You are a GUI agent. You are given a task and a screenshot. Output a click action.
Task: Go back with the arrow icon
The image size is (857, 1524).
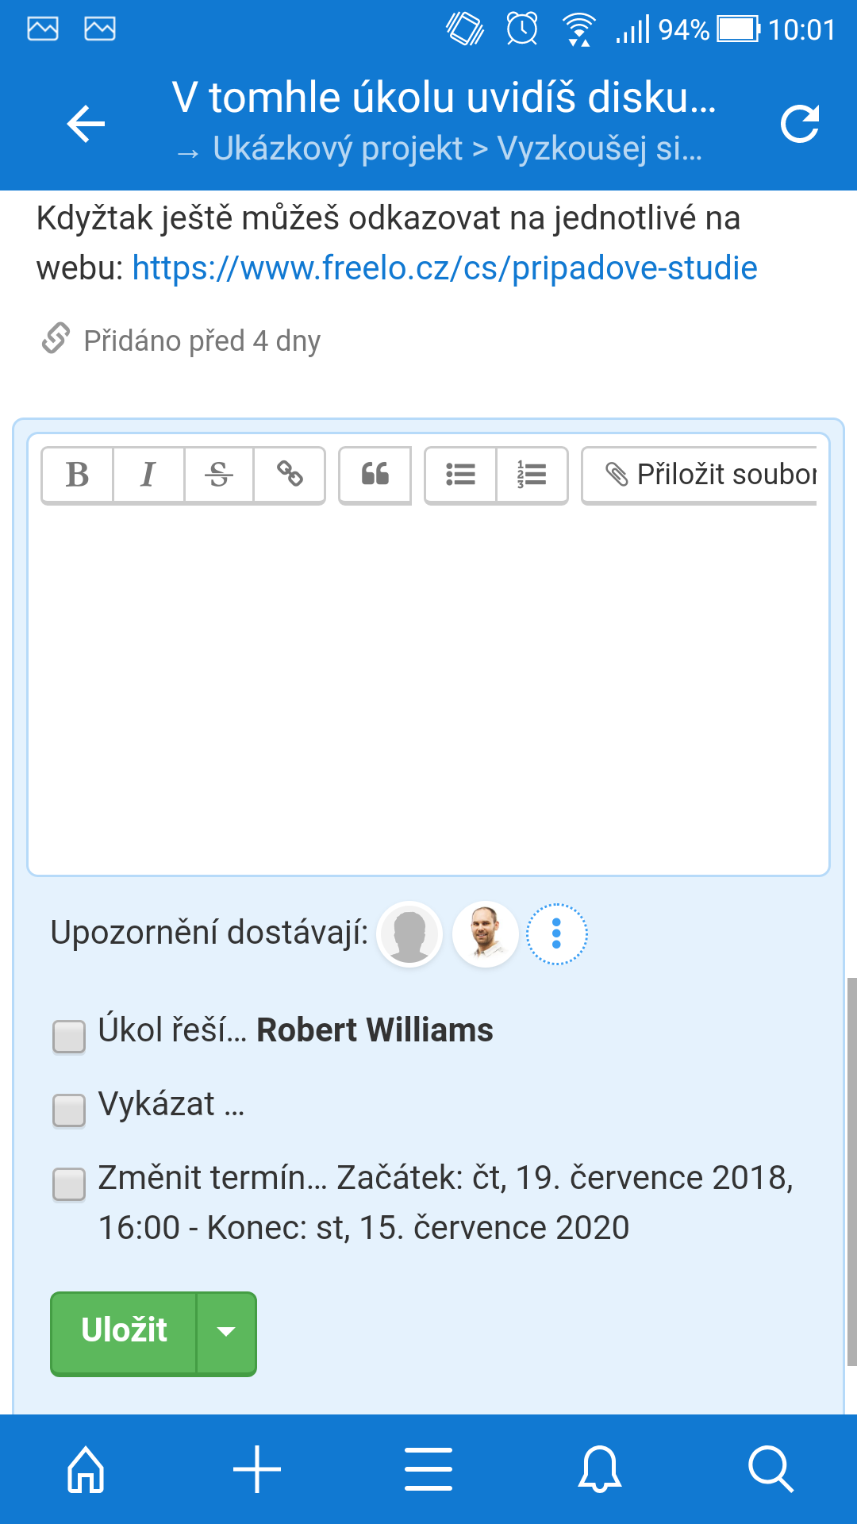86,124
